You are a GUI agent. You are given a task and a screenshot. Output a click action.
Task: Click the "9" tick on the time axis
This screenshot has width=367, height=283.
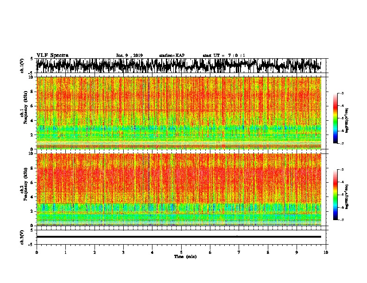(297, 252)
